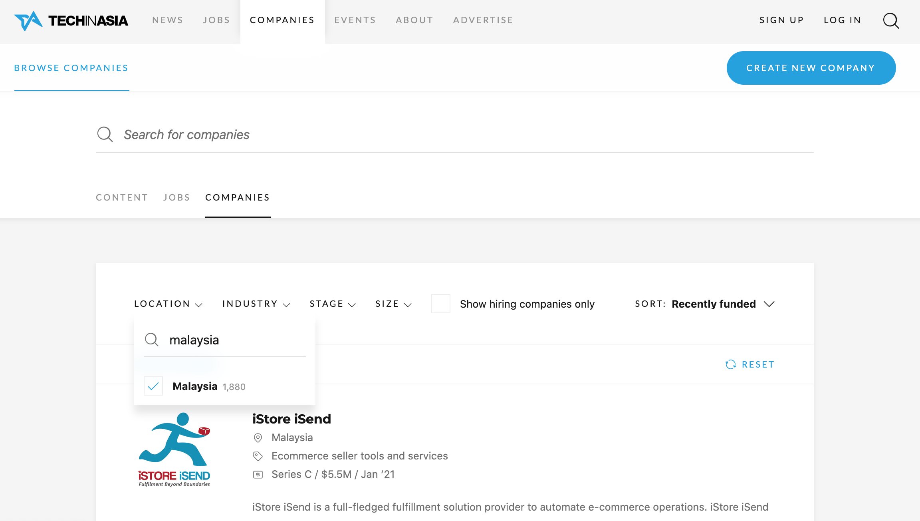Open the Recently funded sort dropdown

[723, 304]
